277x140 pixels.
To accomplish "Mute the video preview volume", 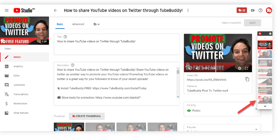I will point(197,68).
